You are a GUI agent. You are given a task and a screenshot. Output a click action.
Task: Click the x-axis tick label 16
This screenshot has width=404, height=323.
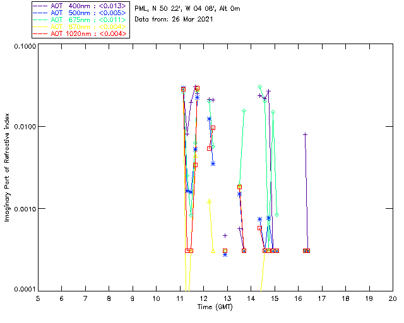[x=299, y=299]
